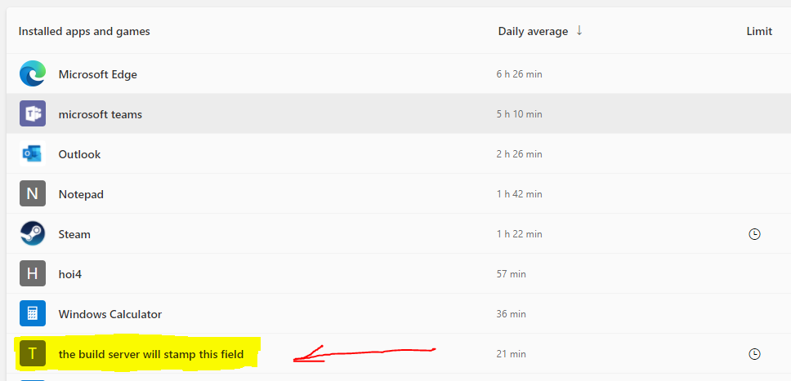Click the hoi4 app name
This screenshot has height=381, width=791.
click(70, 274)
